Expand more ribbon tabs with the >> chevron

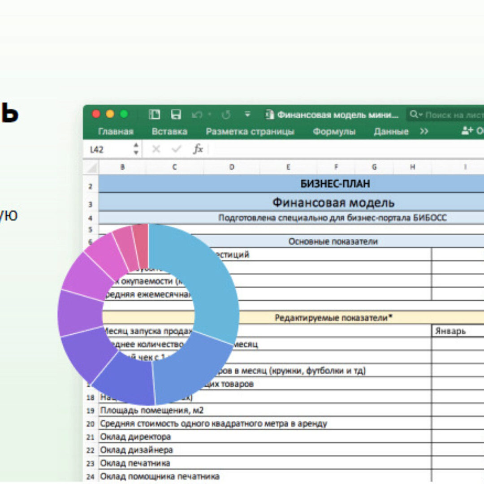point(423,131)
